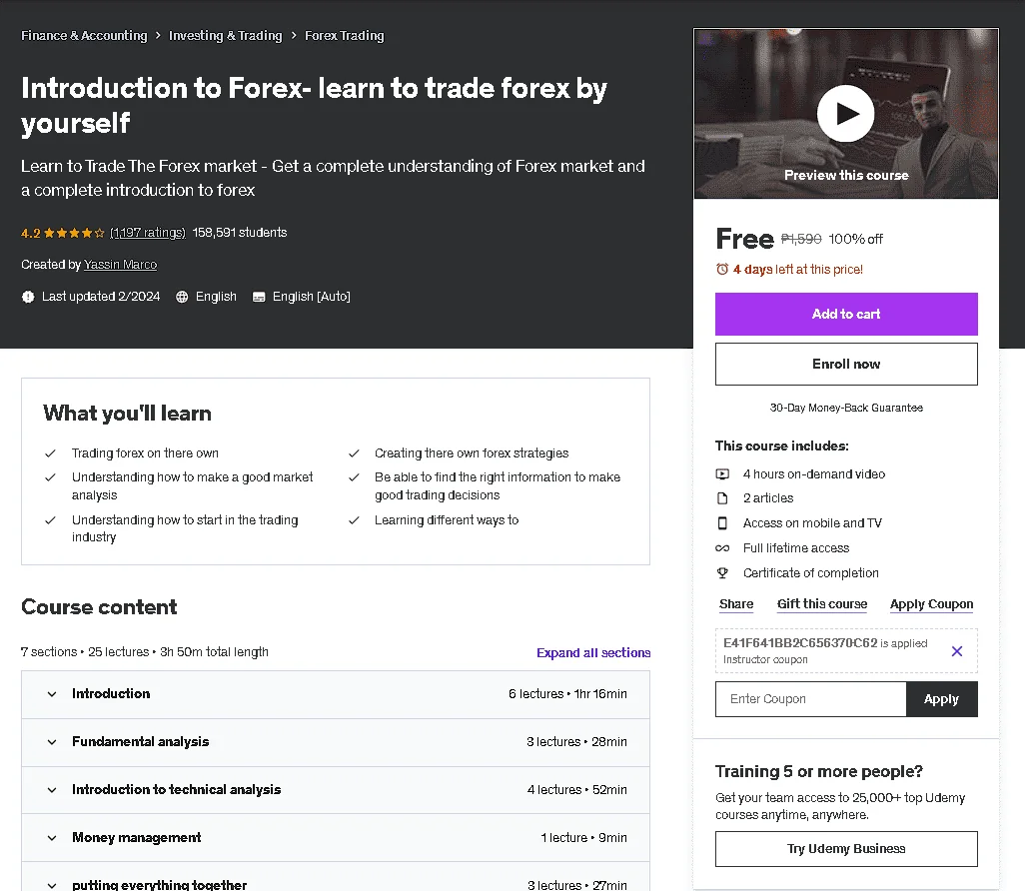
Task: Click the certificate trophy icon
Action: point(722,572)
